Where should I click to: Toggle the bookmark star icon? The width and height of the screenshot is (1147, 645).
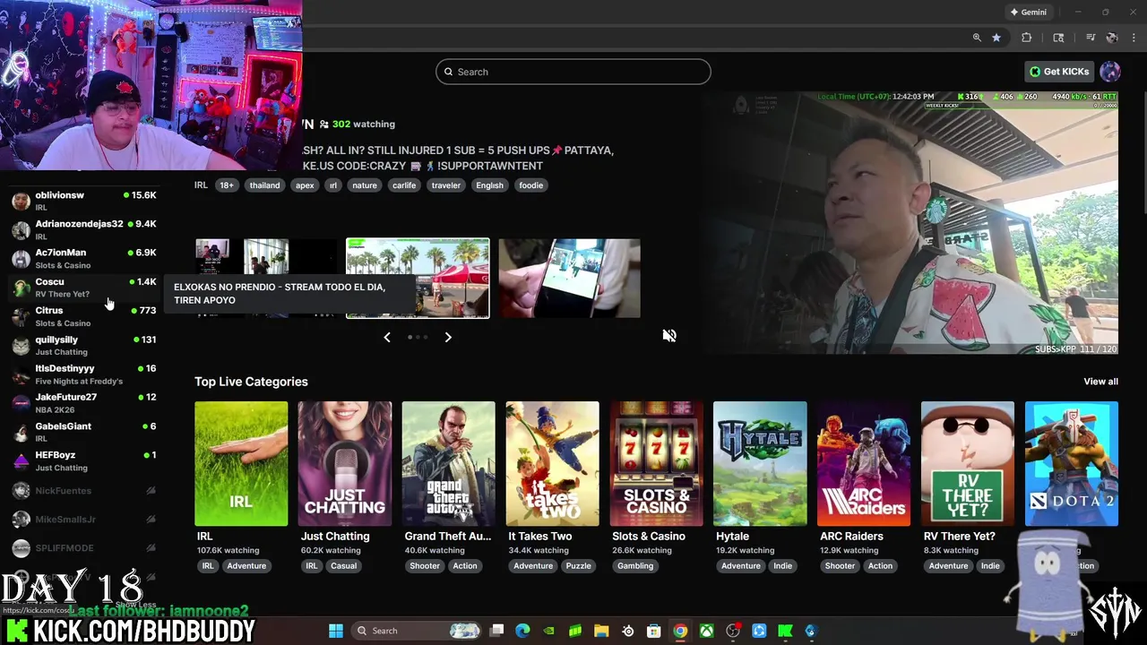pos(996,38)
